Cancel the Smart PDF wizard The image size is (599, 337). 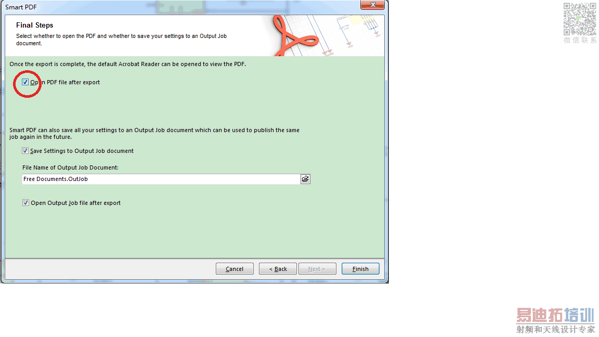tap(235, 268)
